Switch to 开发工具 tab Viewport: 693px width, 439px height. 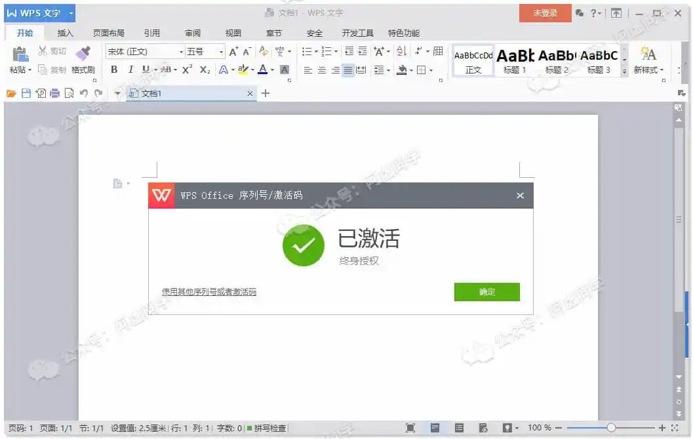pyautogui.click(x=357, y=33)
